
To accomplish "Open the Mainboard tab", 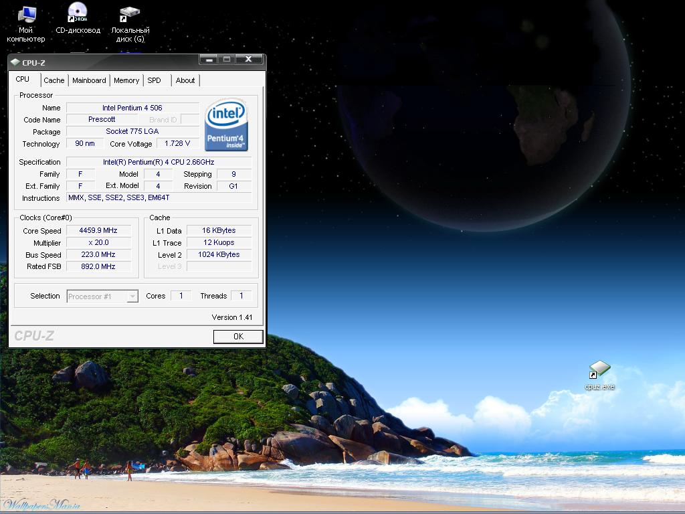I will coord(89,80).
